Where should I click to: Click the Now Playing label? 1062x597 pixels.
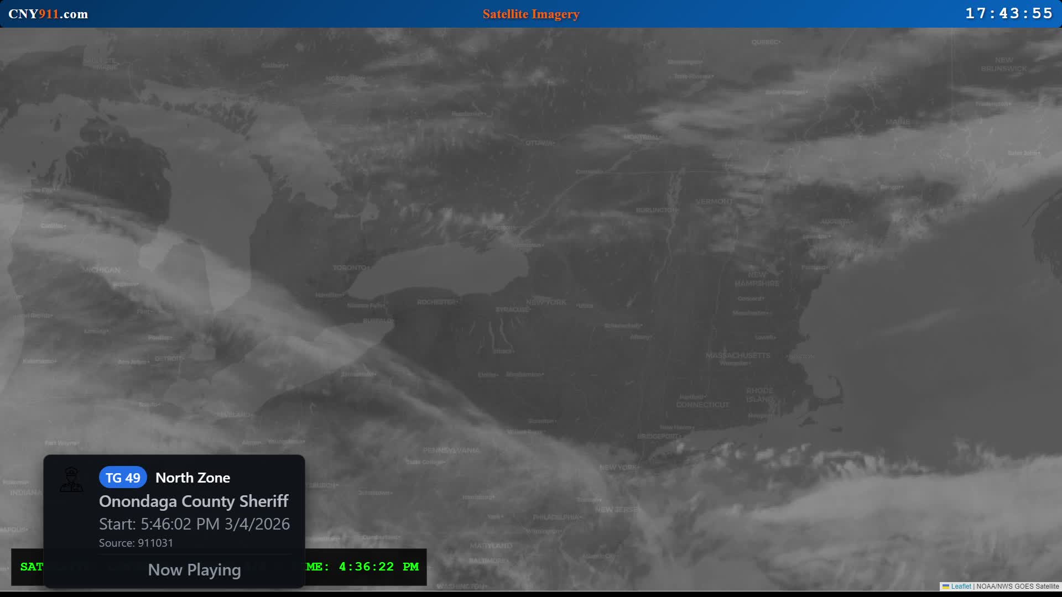(194, 570)
